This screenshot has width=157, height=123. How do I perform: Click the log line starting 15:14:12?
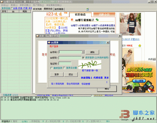35,98
